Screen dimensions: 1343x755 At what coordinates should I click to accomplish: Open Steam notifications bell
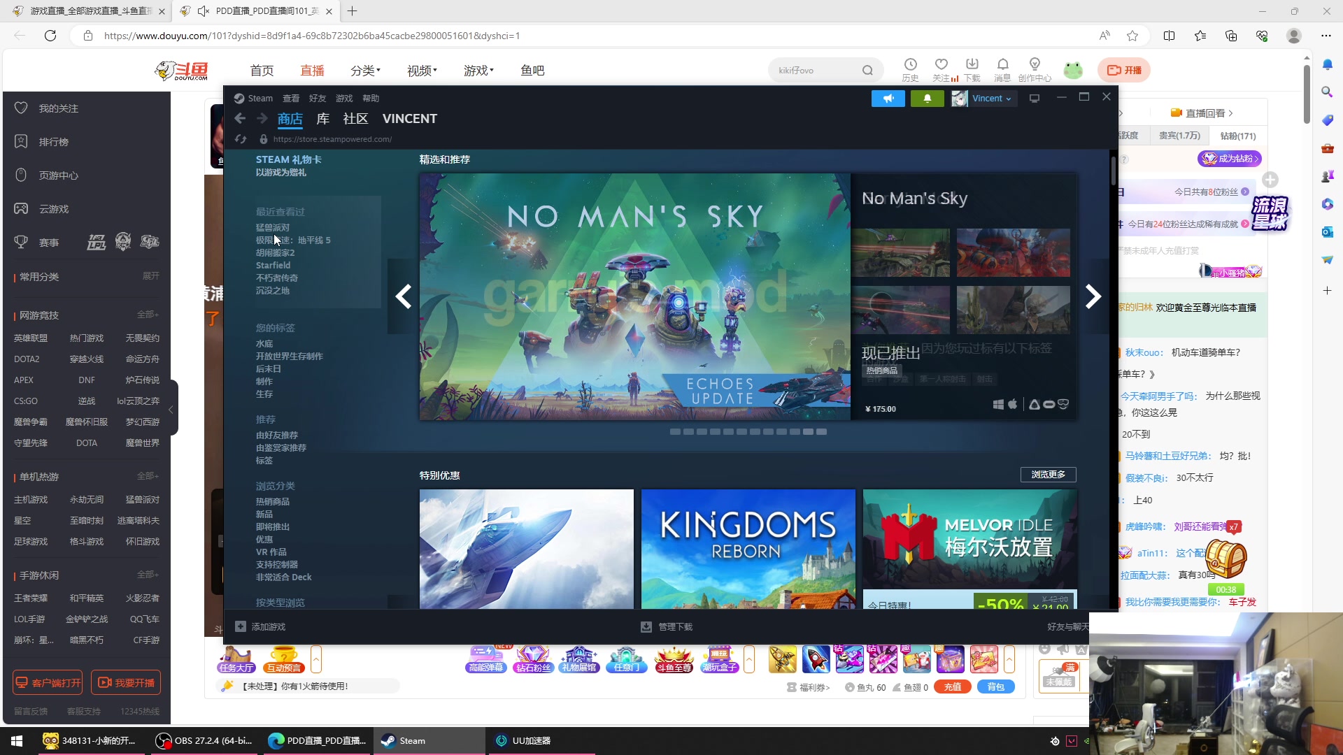tap(927, 99)
